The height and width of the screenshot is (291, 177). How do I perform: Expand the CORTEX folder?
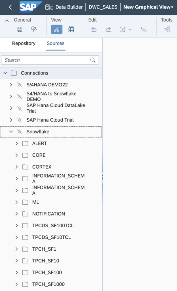(17, 167)
